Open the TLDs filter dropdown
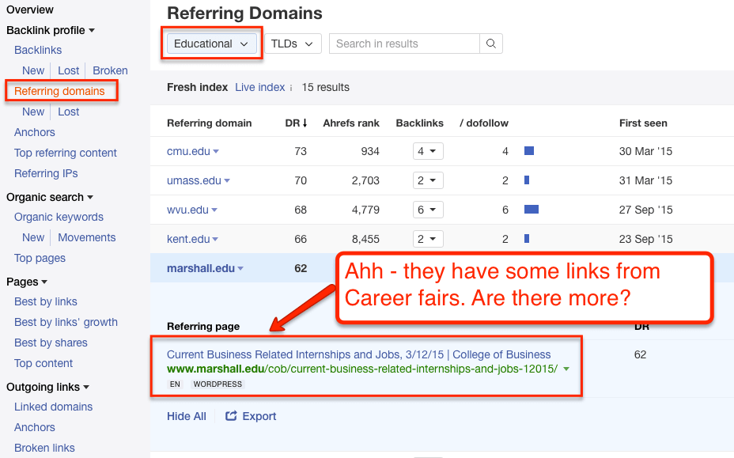The height and width of the screenshot is (458, 734). point(293,44)
